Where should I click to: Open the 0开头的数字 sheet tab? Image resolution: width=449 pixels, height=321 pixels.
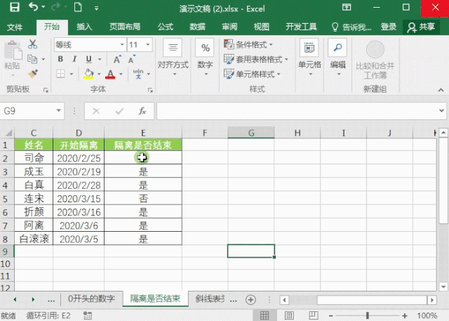coord(91,299)
